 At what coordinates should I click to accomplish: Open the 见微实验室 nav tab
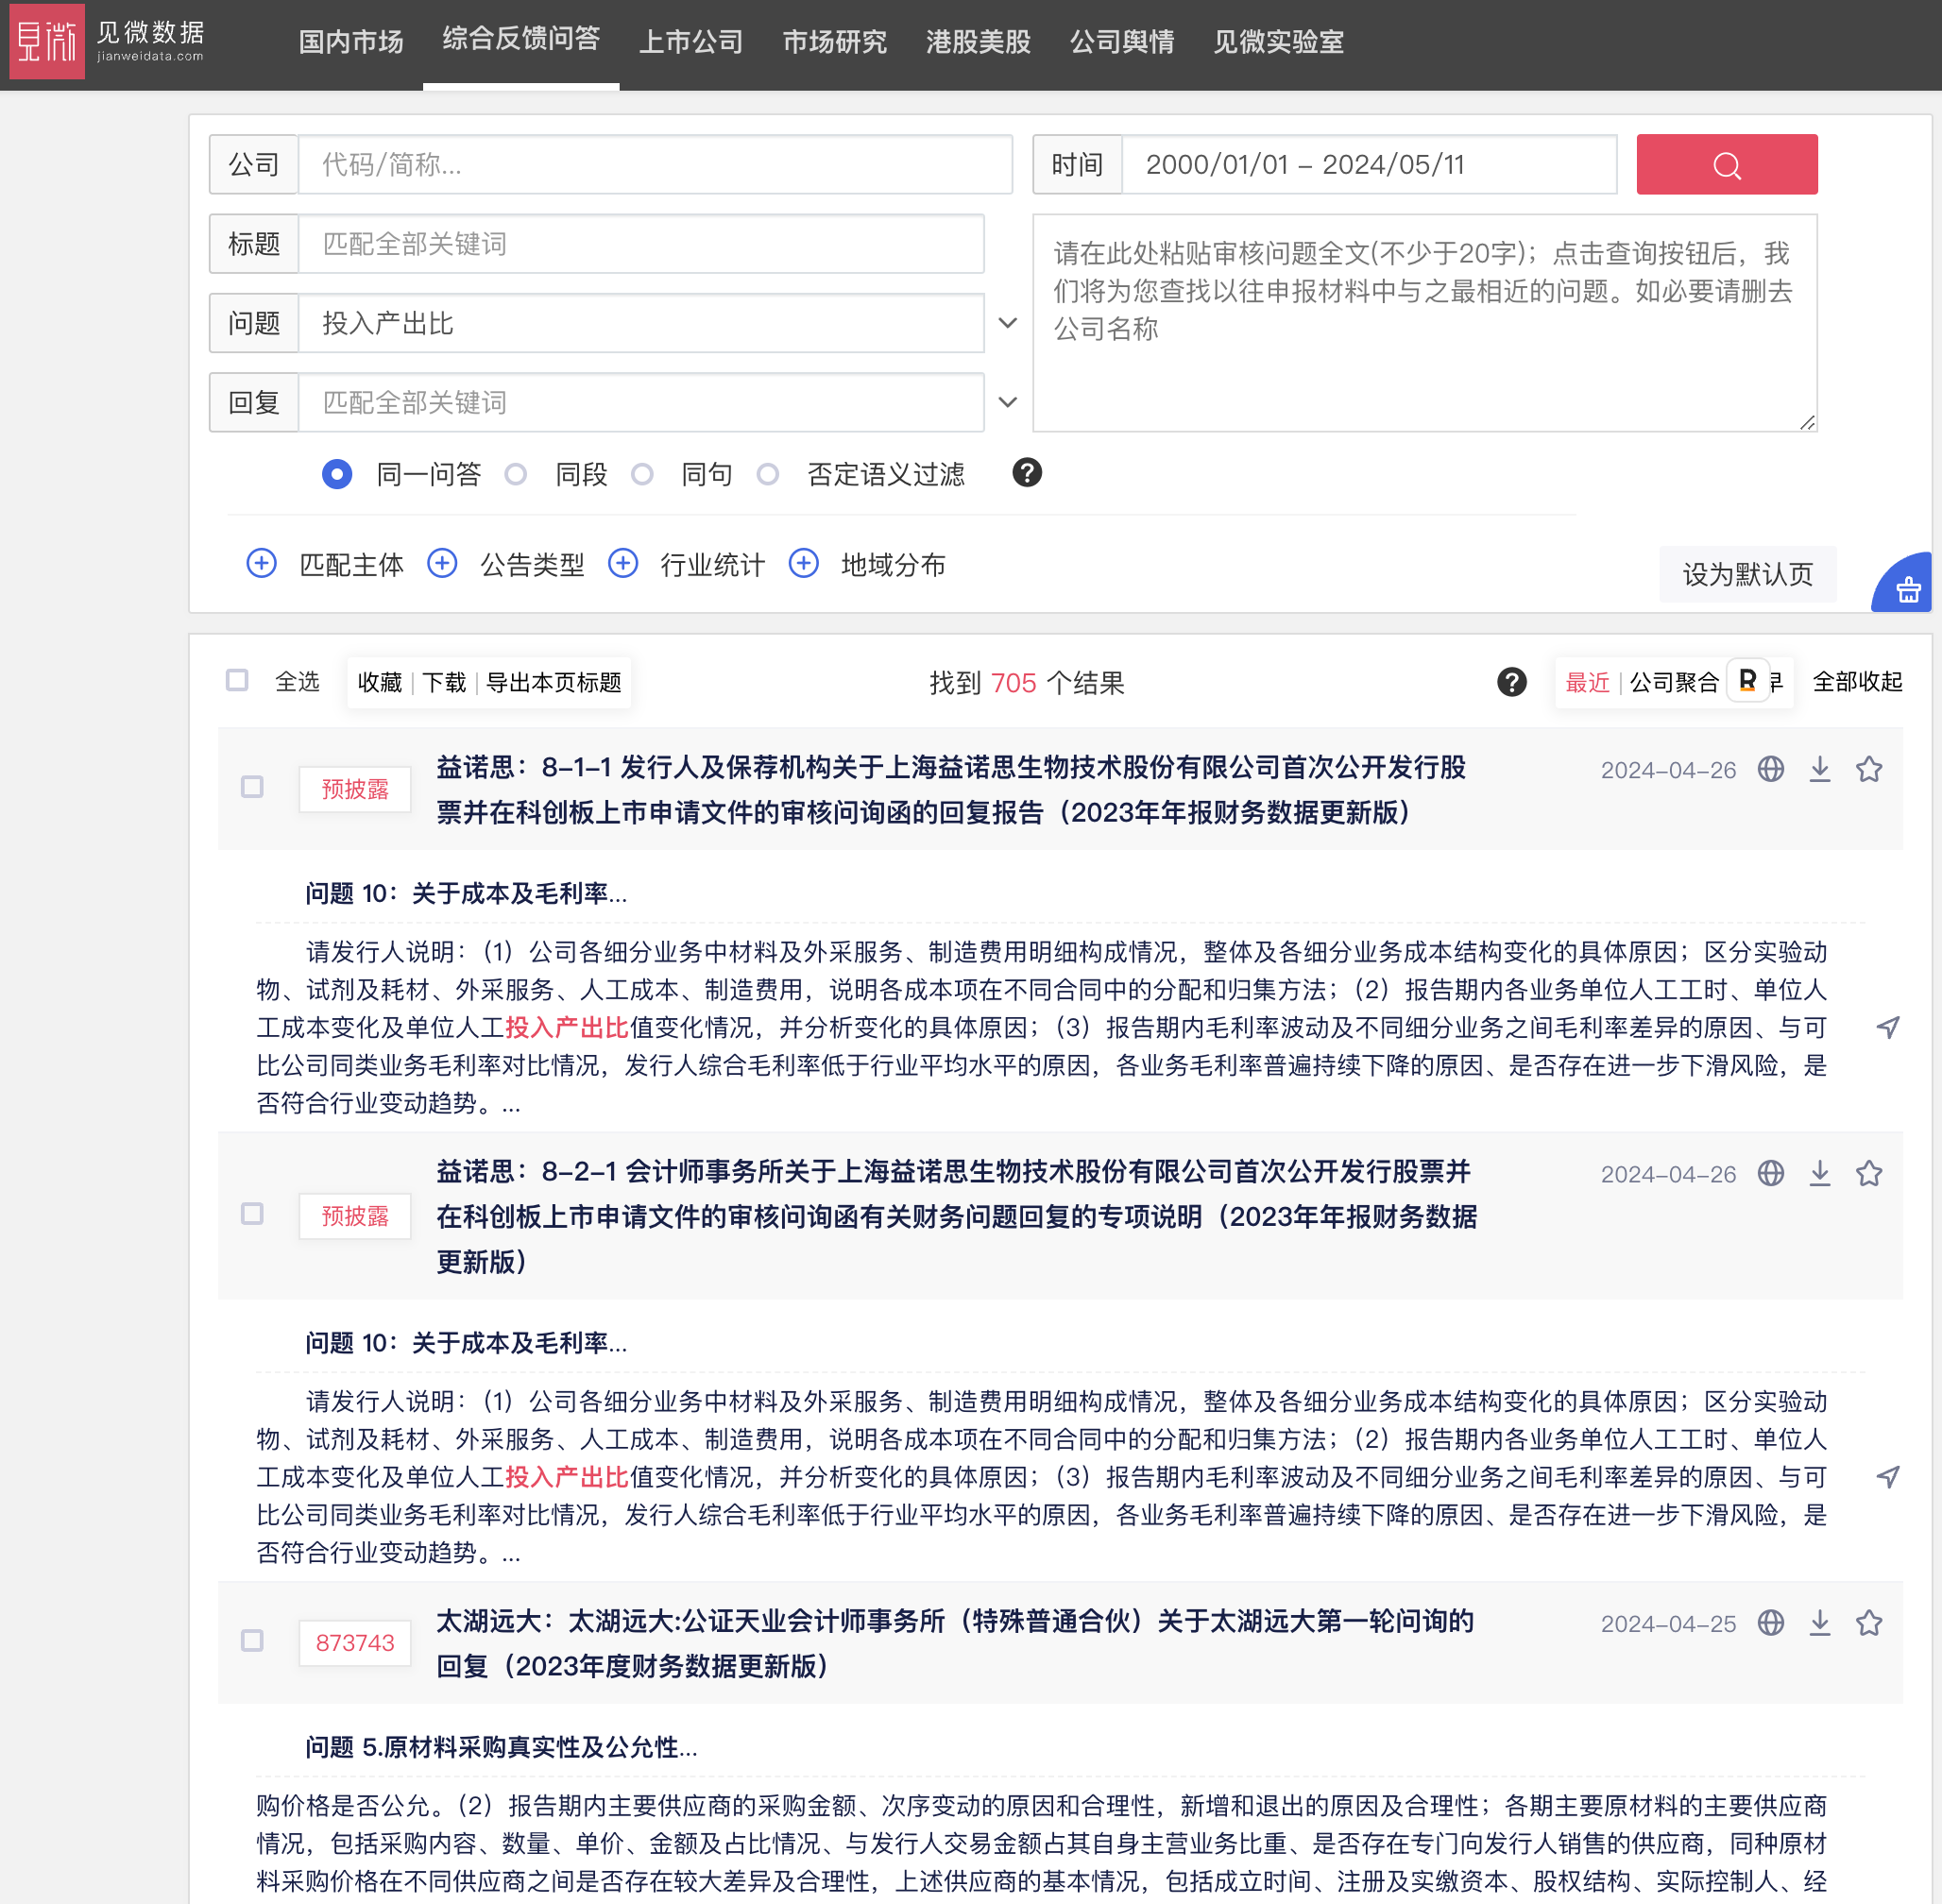tap(1278, 41)
